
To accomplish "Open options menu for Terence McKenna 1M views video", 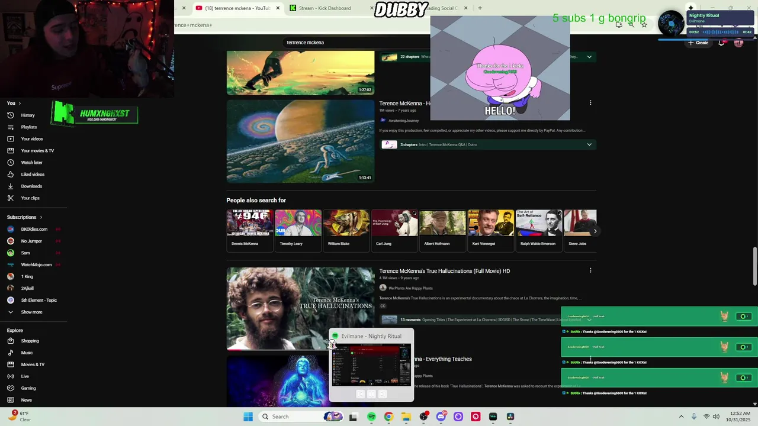I will click(590, 103).
